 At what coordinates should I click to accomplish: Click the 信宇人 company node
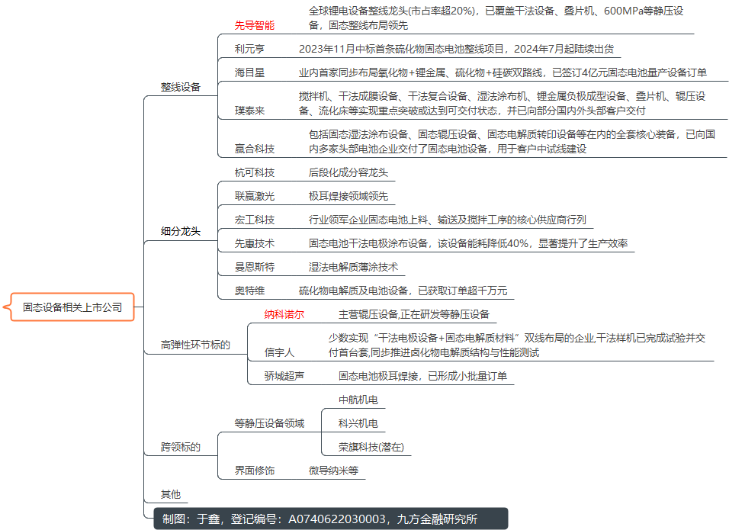(279, 352)
